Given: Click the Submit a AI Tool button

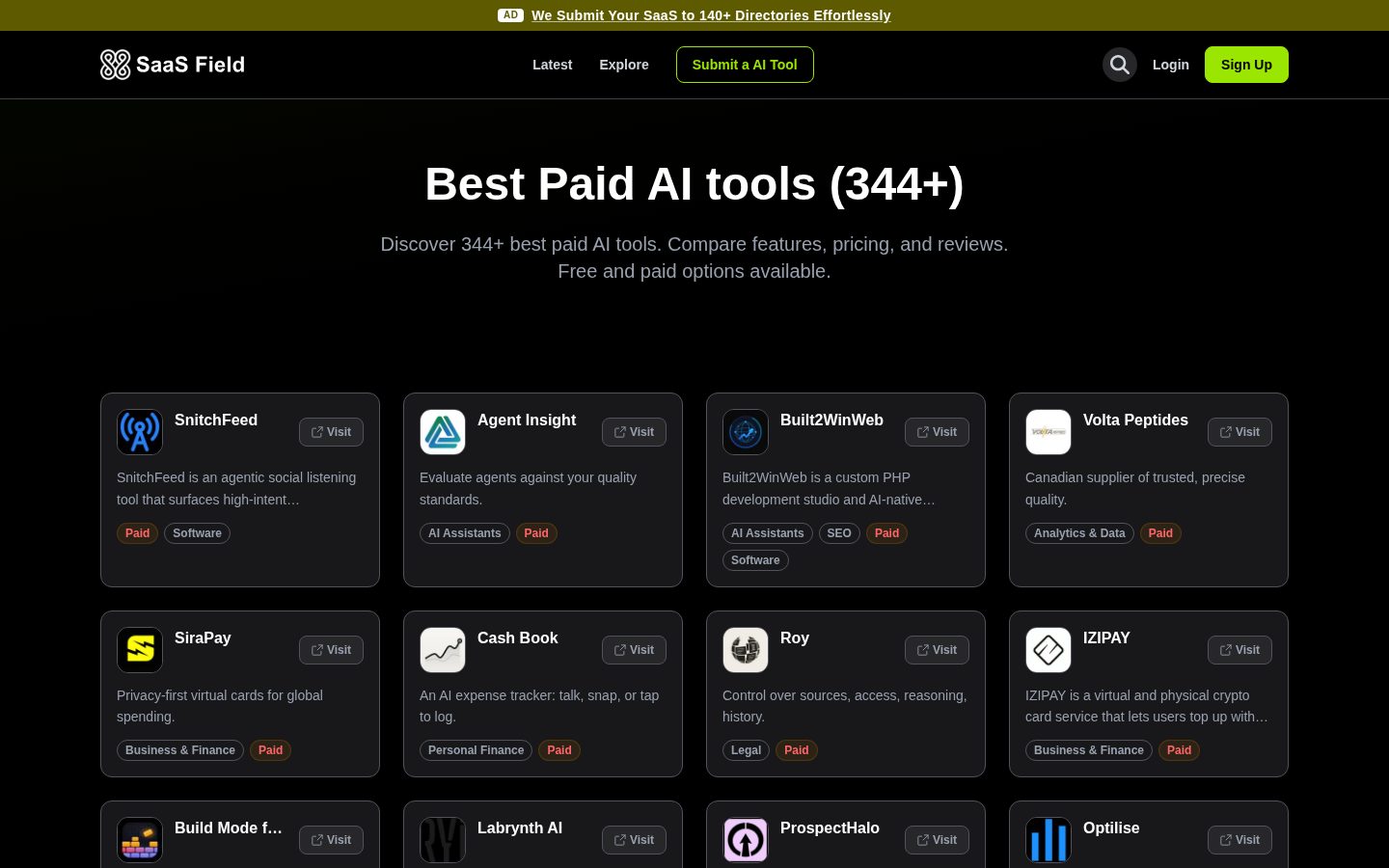Looking at the screenshot, I should [745, 65].
